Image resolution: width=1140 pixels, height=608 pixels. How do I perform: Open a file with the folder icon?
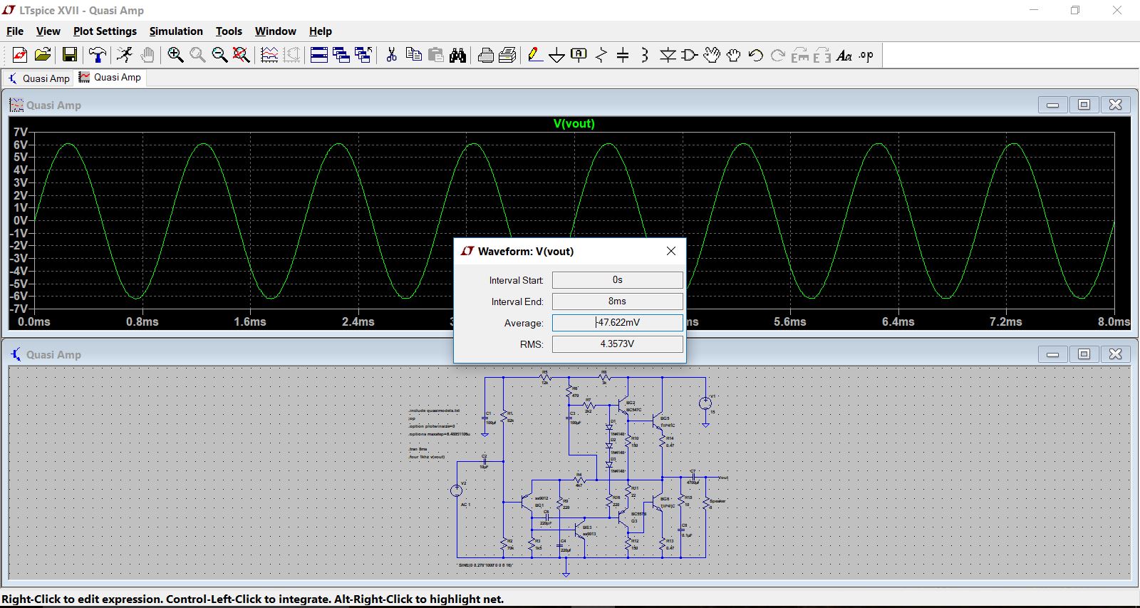(x=43, y=55)
